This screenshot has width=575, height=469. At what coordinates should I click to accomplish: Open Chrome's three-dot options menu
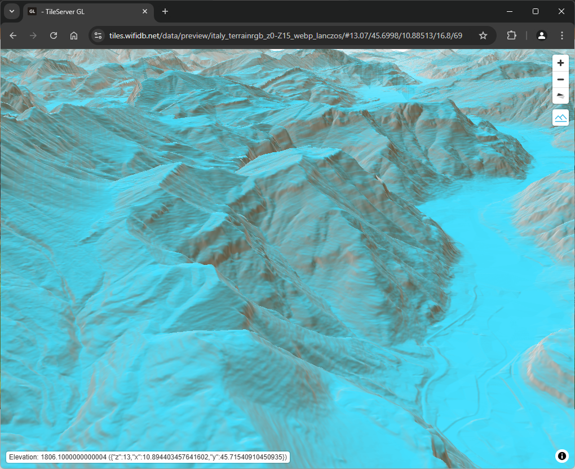point(561,36)
